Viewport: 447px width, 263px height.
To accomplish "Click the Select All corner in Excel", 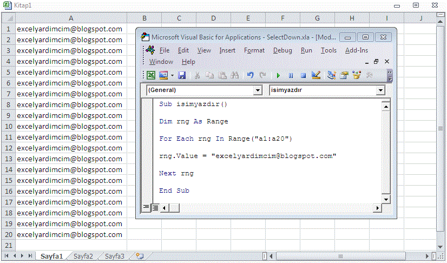I will point(9,18).
